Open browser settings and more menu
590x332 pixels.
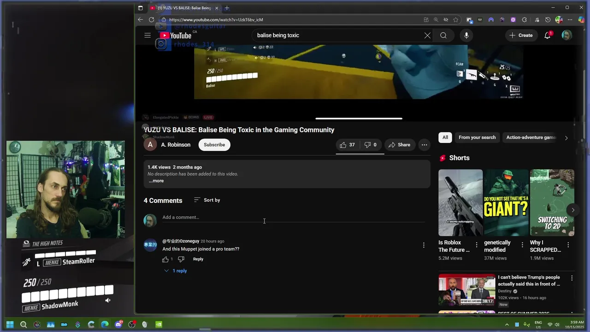pyautogui.click(x=570, y=20)
